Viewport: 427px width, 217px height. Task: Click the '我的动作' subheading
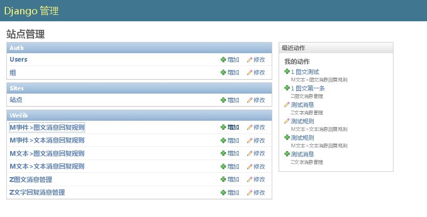pyautogui.click(x=297, y=62)
